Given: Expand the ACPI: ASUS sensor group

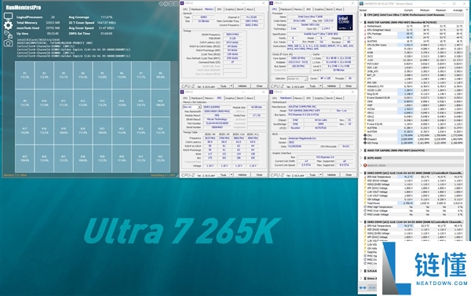Looking at the screenshot, I should tap(361, 158).
